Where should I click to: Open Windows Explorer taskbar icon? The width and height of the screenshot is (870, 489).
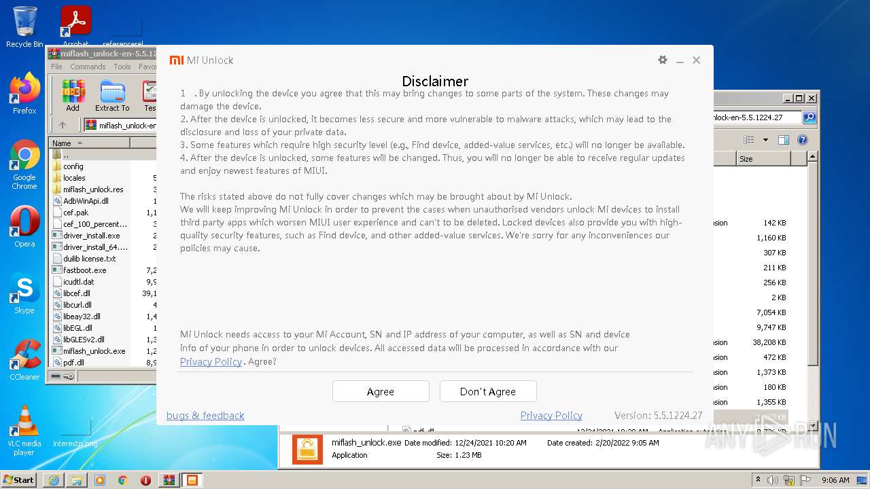click(77, 480)
